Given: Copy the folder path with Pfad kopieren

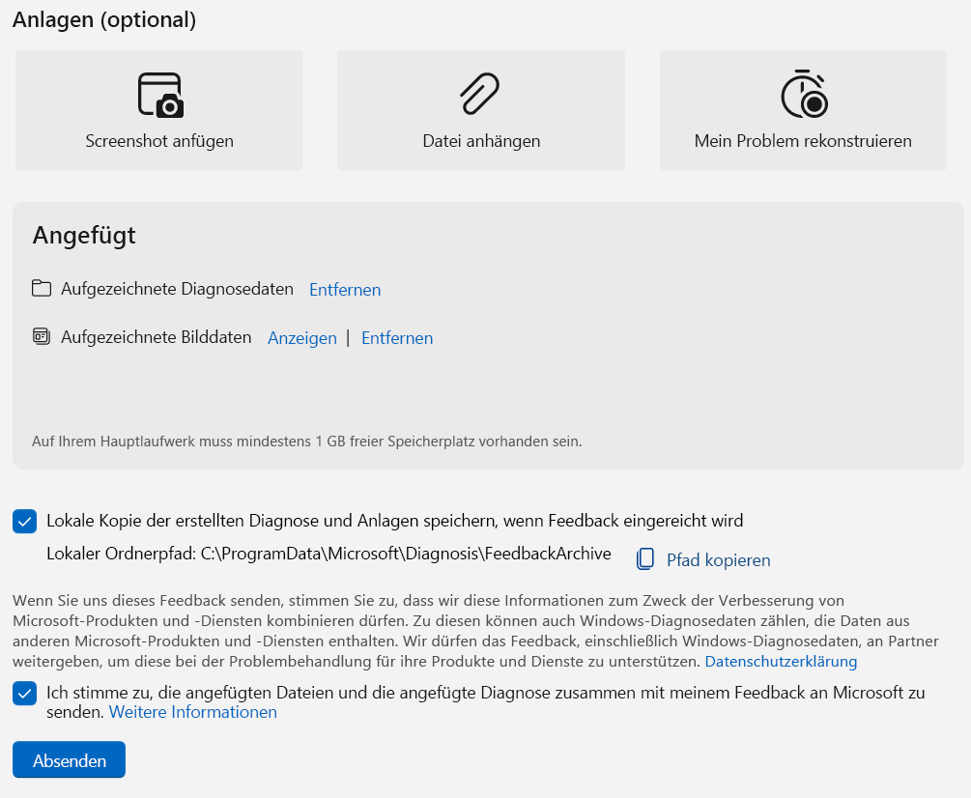Looking at the screenshot, I should click(x=718, y=559).
